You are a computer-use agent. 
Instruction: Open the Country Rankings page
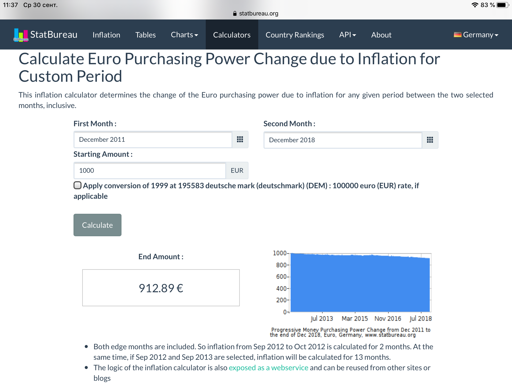295,35
